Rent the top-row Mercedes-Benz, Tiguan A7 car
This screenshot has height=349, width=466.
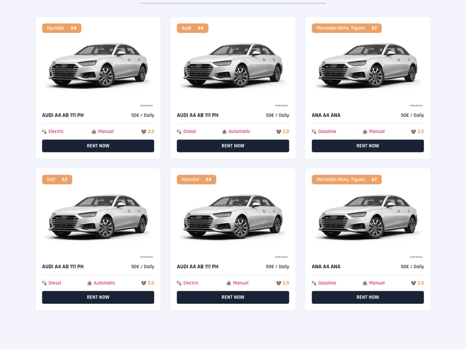367,146
